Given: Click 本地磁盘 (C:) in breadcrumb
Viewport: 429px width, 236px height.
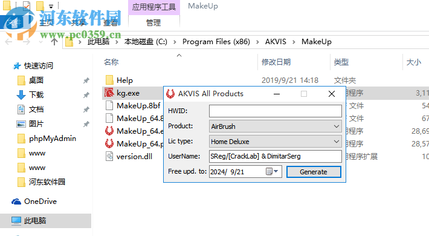Looking at the screenshot, I should click(146, 42).
